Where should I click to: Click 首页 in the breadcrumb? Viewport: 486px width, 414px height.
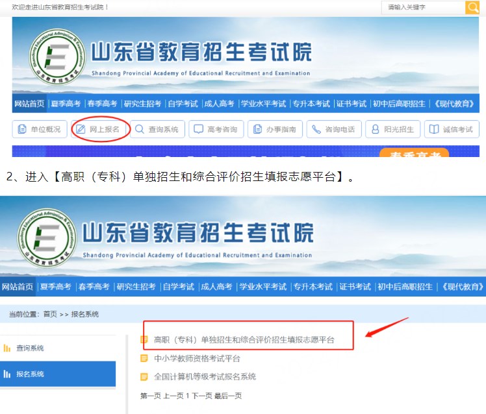click(50, 314)
